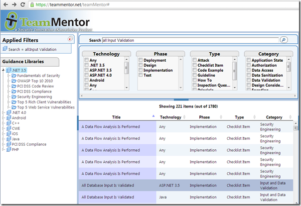The width and height of the screenshot is (301, 206).
Task: Reload the page with refresh icon
Action: pyautogui.click(x=22, y=4)
